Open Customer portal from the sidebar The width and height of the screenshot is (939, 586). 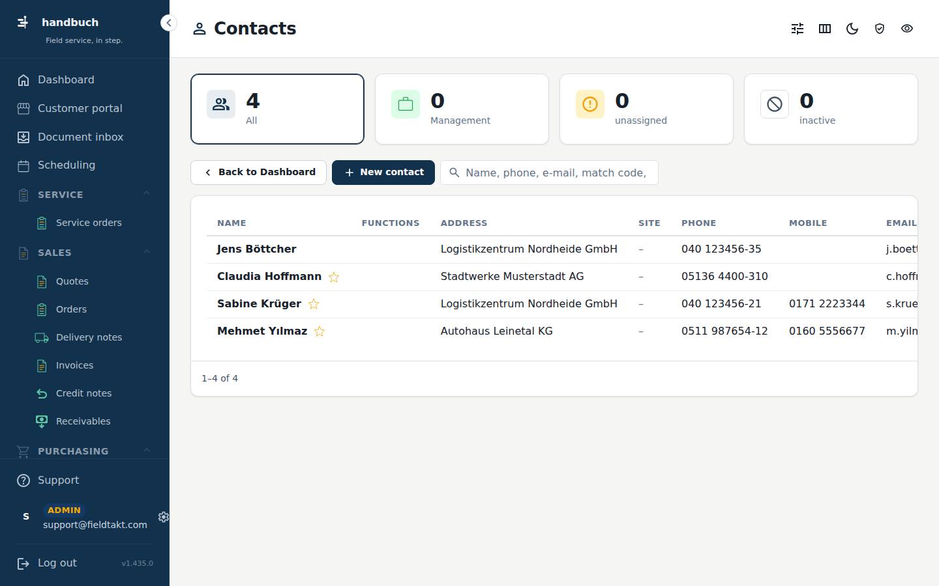pos(85,109)
